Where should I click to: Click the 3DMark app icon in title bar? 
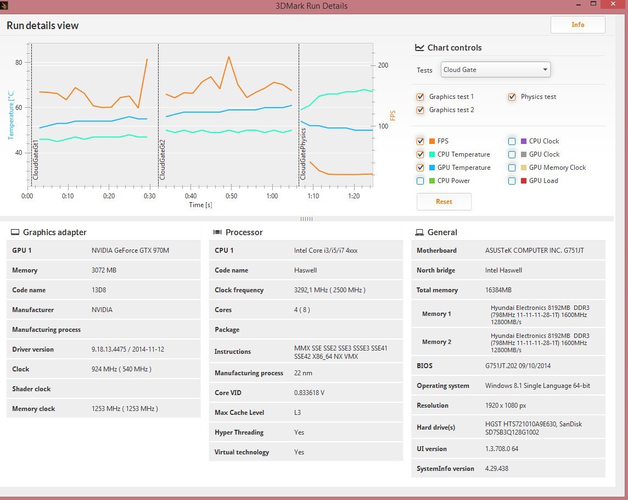4,5
